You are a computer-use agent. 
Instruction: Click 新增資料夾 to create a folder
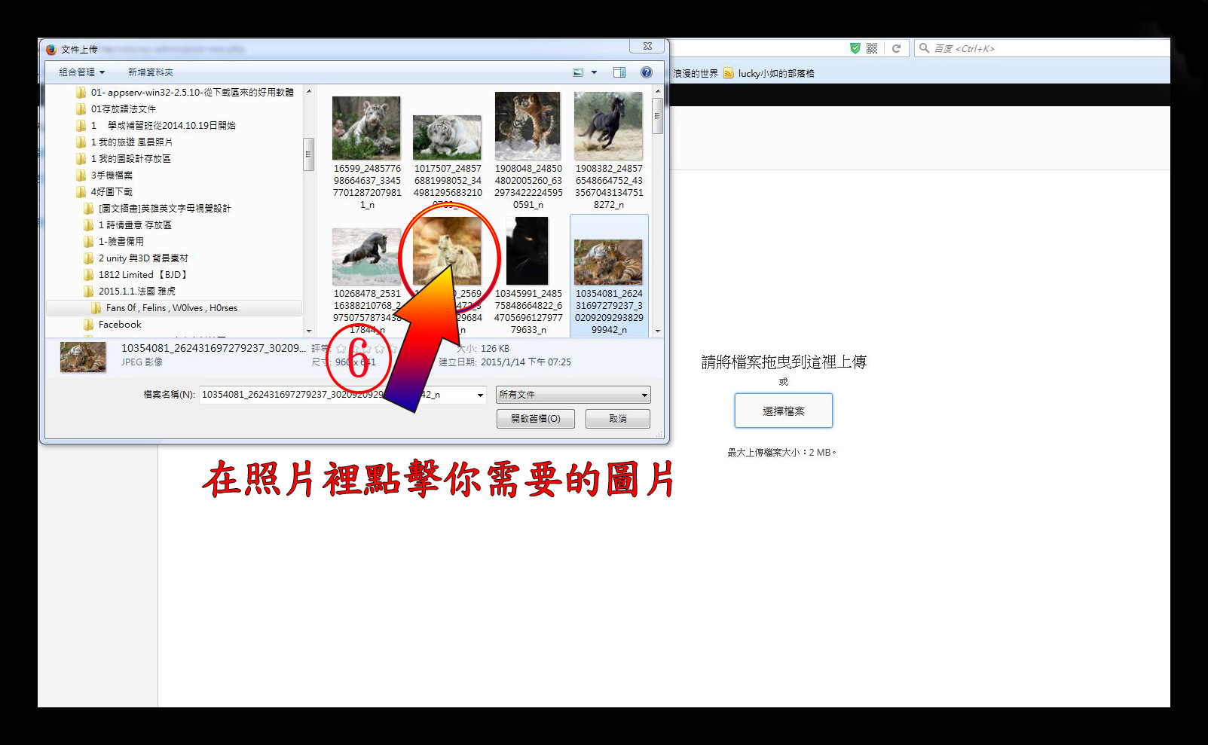150,72
